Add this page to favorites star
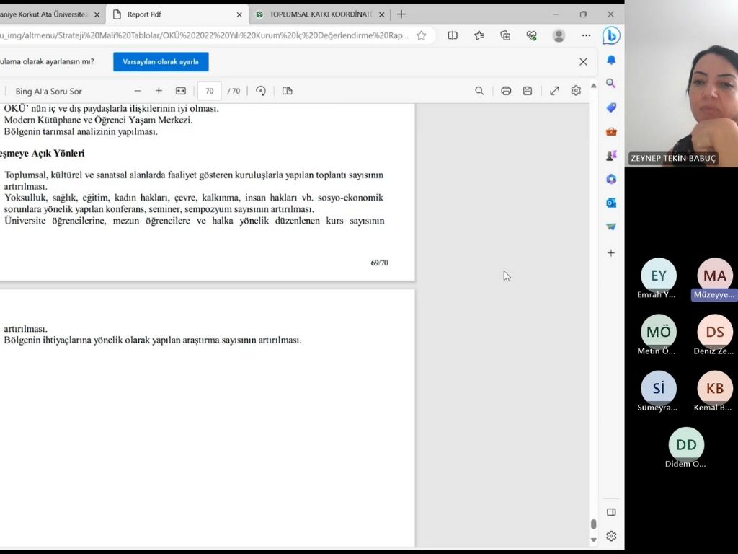738x554 pixels. tap(422, 35)
